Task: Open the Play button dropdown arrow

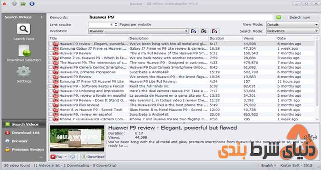Action: (66, 157)
